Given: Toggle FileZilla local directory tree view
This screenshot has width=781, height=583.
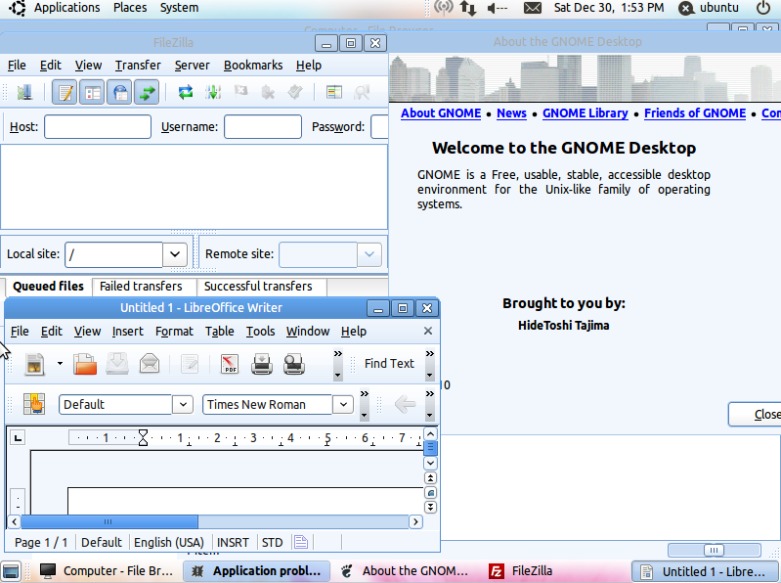Looking at the screenshot, I should pos(92,92).
